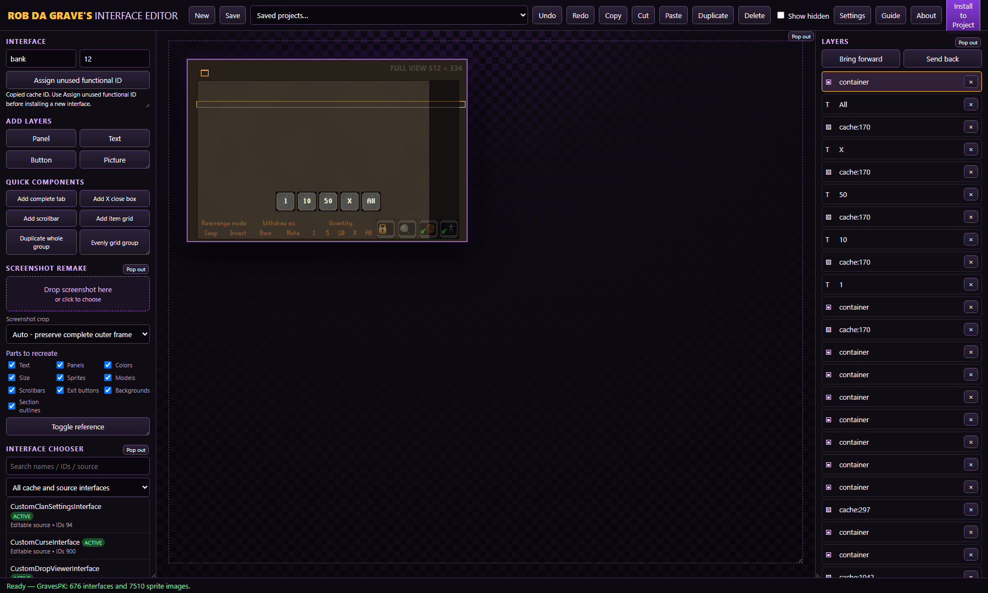The image size is (988, 593).
Task: Click the small orange square in the preview corner
Action: pyautogui.click(x=205, y=73)
